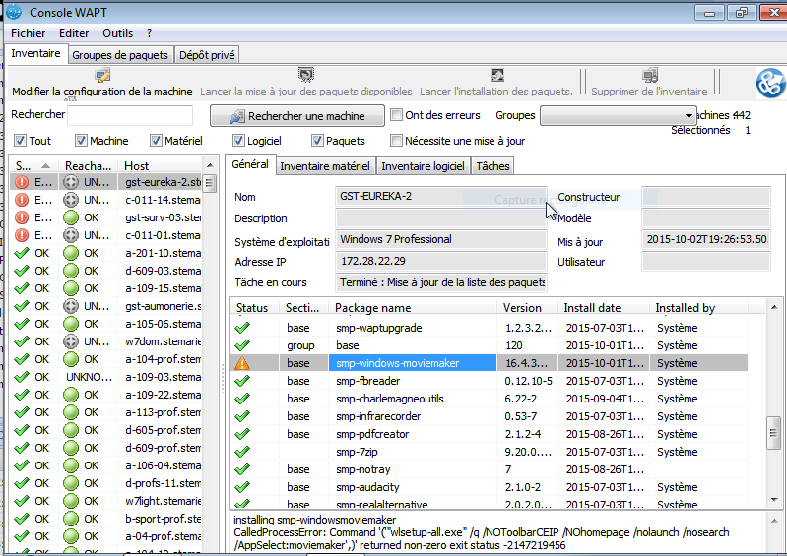Click the package list vertical scrollbar thumb
This screenshot has width=787, height=556.
click(x=773, y=433)
